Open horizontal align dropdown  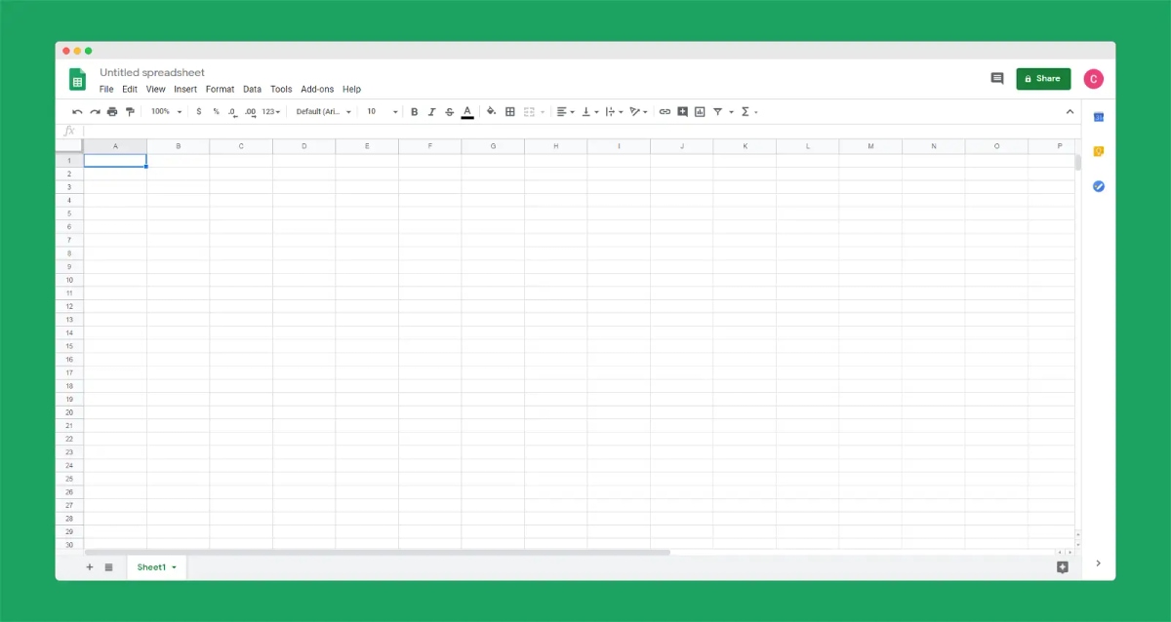point(566,112)
